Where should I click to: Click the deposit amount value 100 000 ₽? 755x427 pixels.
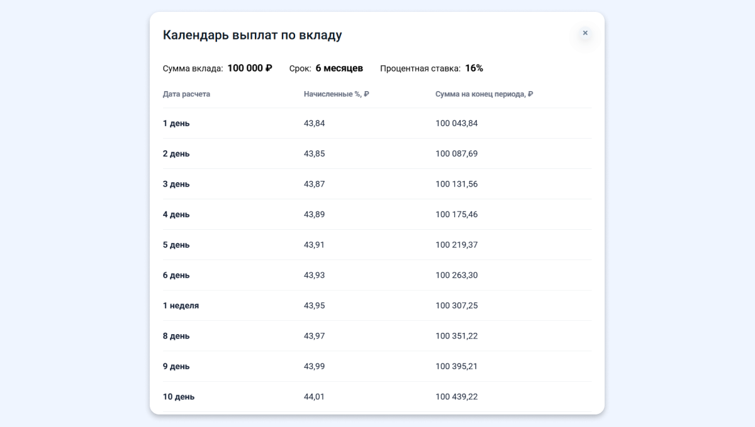point(250,68)
